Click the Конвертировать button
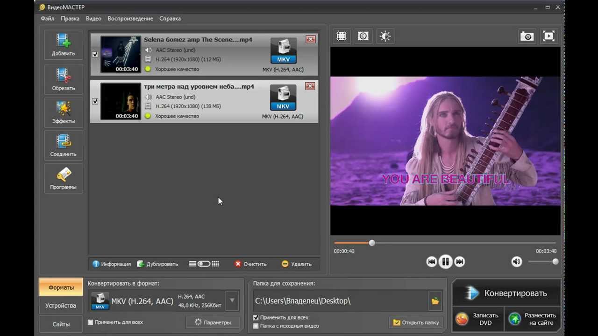598x336 pixels. click(x=506, y=293)
